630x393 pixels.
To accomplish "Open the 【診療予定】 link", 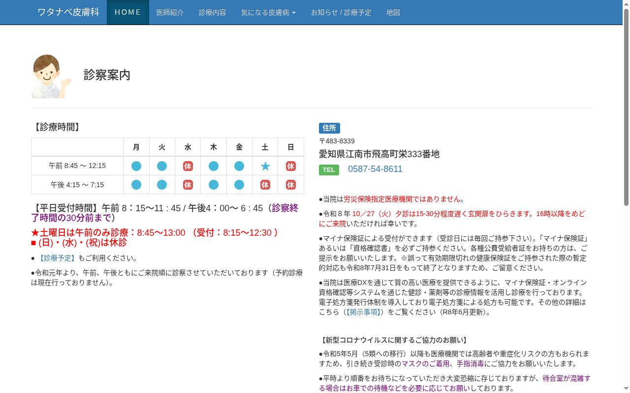I will 57,258.
